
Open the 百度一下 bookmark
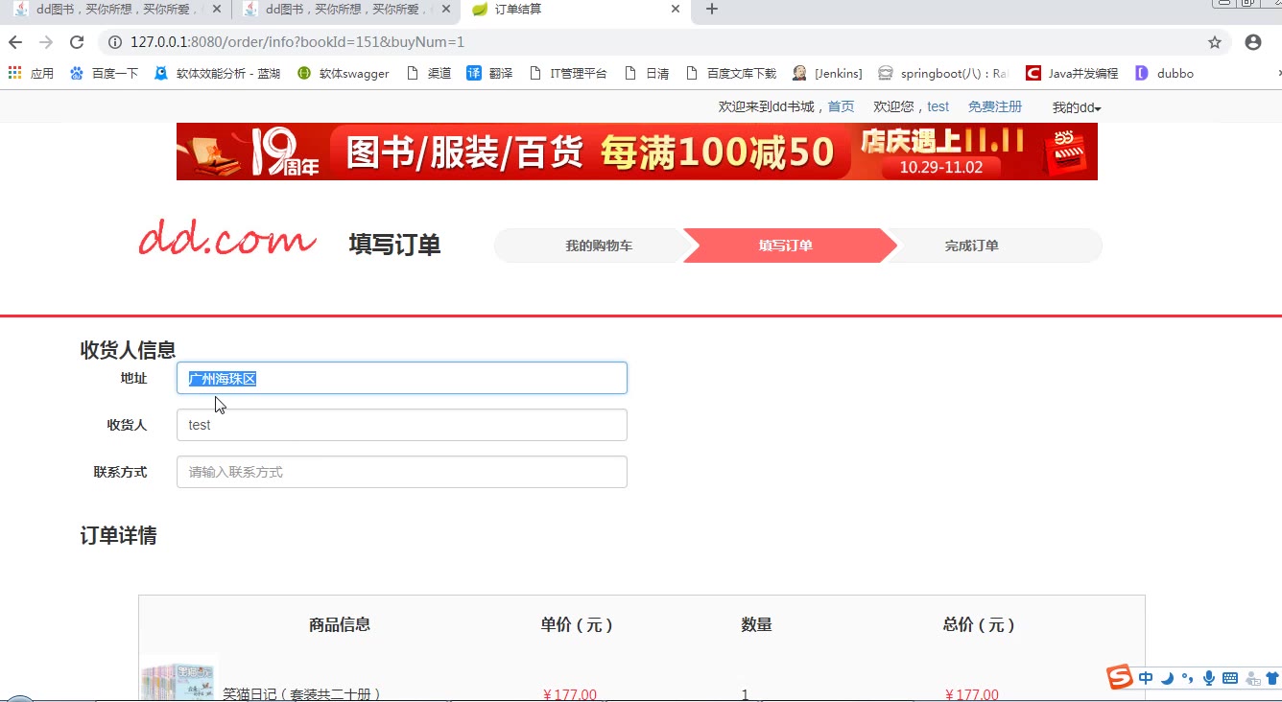tap(104, 73)
